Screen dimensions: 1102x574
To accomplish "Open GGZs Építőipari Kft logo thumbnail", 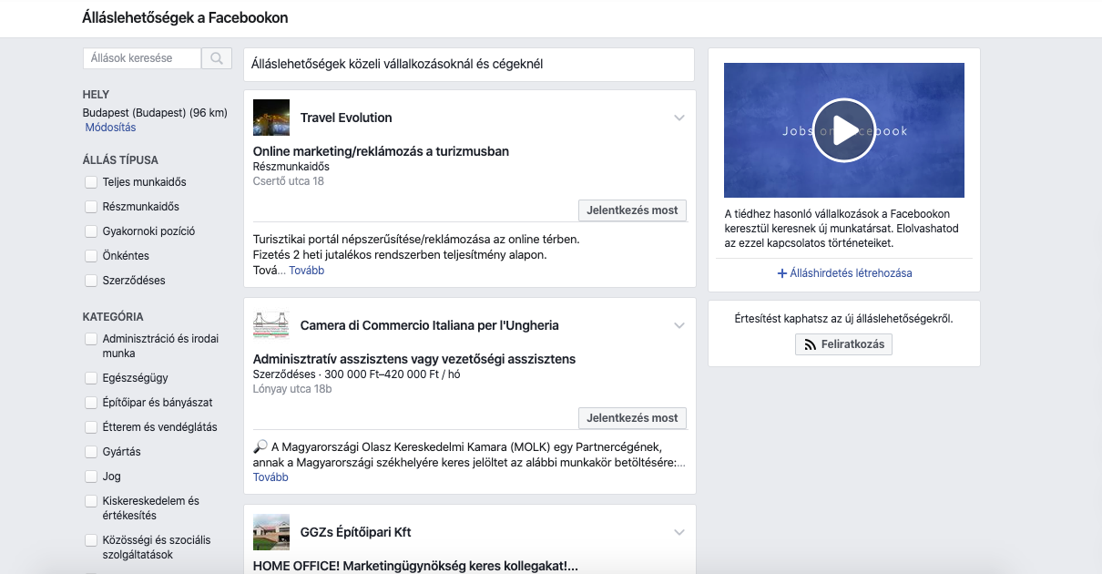I will [x=271, y=532].
